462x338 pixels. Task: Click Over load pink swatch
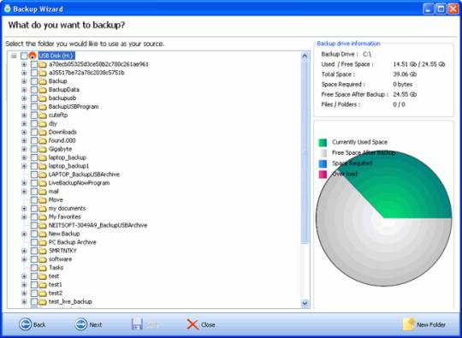[323, 175]
